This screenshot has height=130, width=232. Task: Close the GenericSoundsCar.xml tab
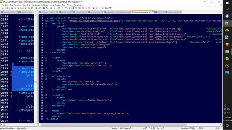point(153,12)
